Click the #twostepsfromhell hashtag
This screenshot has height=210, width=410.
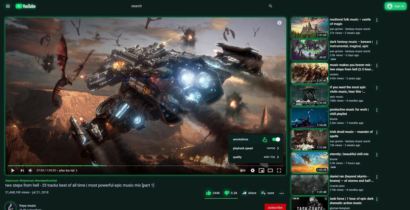46,181
